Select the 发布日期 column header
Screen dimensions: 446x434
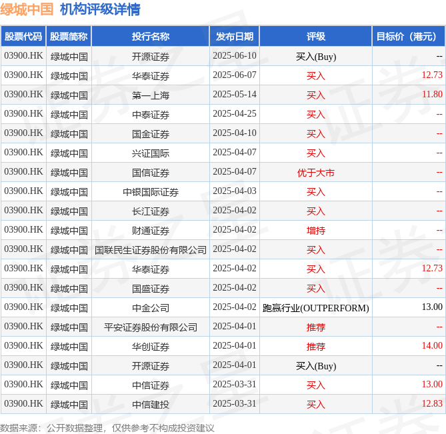(235, 37)
